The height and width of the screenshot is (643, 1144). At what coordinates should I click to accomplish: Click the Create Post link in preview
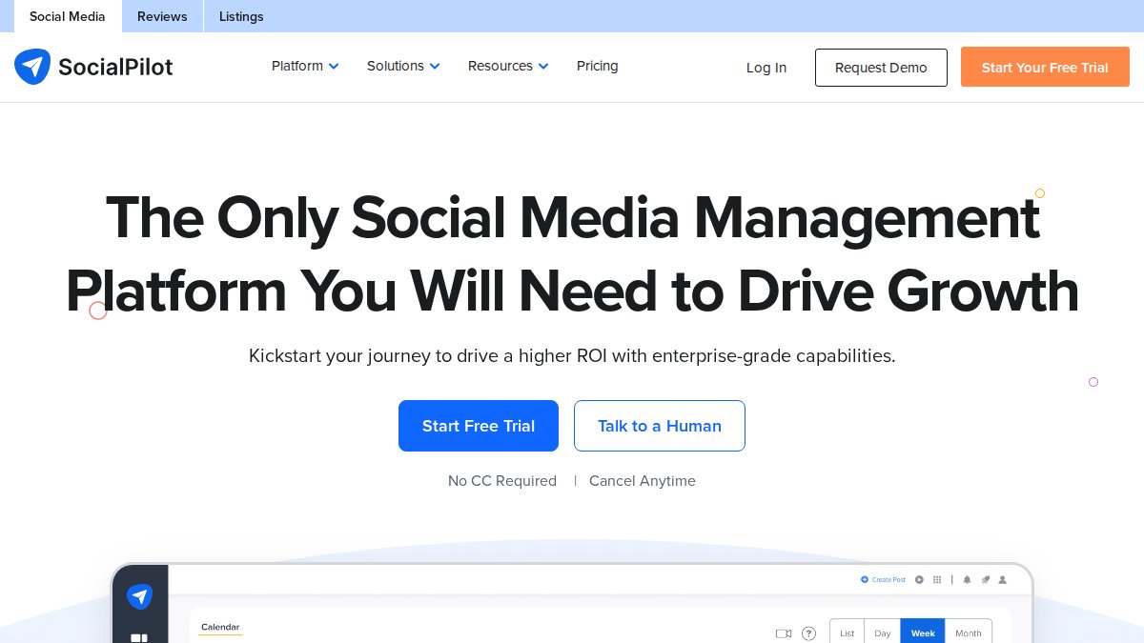883,579
